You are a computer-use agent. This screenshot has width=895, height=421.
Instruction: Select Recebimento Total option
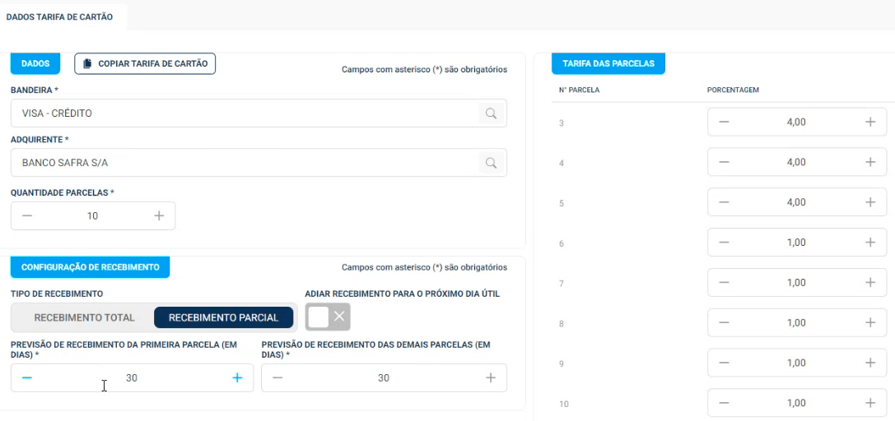(84, 317)
